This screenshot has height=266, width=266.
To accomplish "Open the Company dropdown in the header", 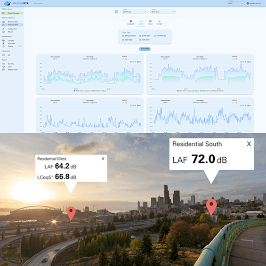I will coord(236,3).
